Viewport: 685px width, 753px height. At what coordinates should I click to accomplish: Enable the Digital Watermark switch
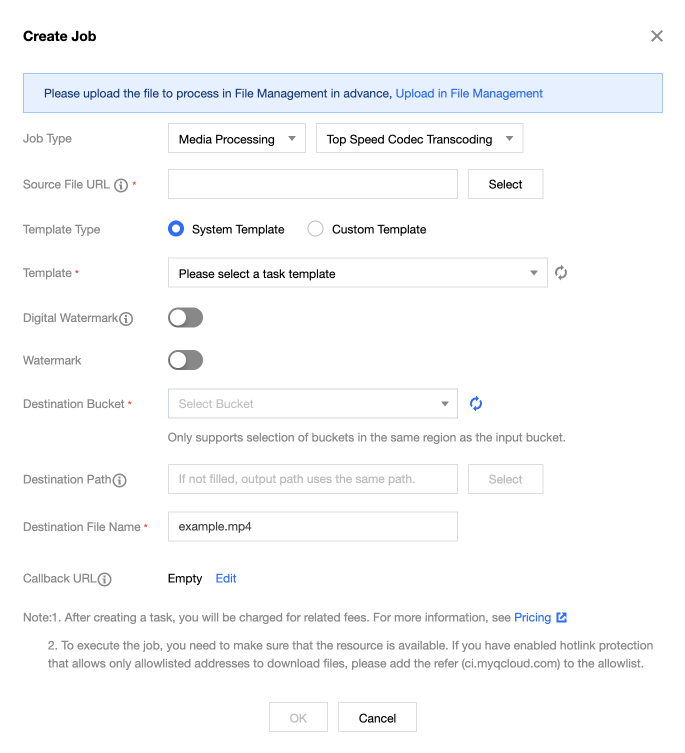point(185,318)
